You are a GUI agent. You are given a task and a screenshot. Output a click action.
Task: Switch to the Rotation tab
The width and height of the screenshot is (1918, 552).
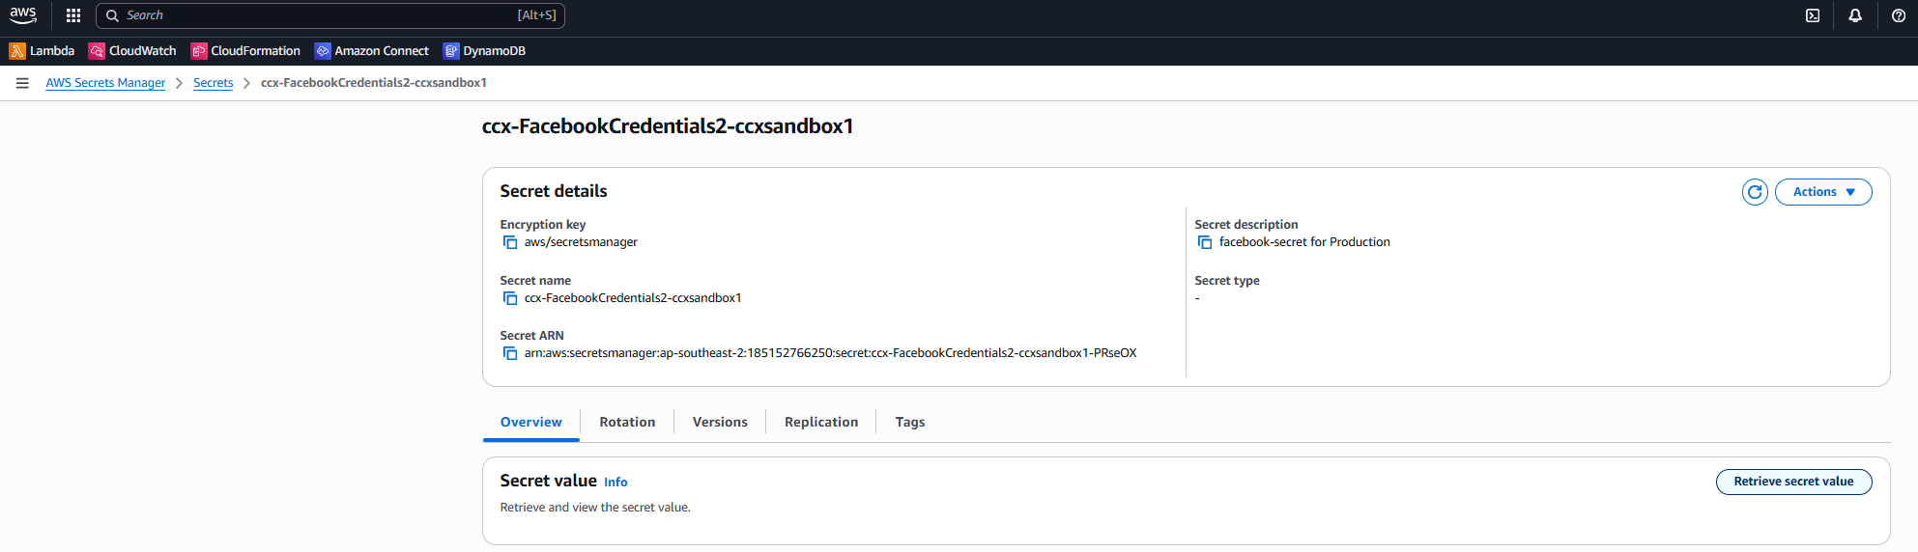pyautogui.click(x=627, y=423)
